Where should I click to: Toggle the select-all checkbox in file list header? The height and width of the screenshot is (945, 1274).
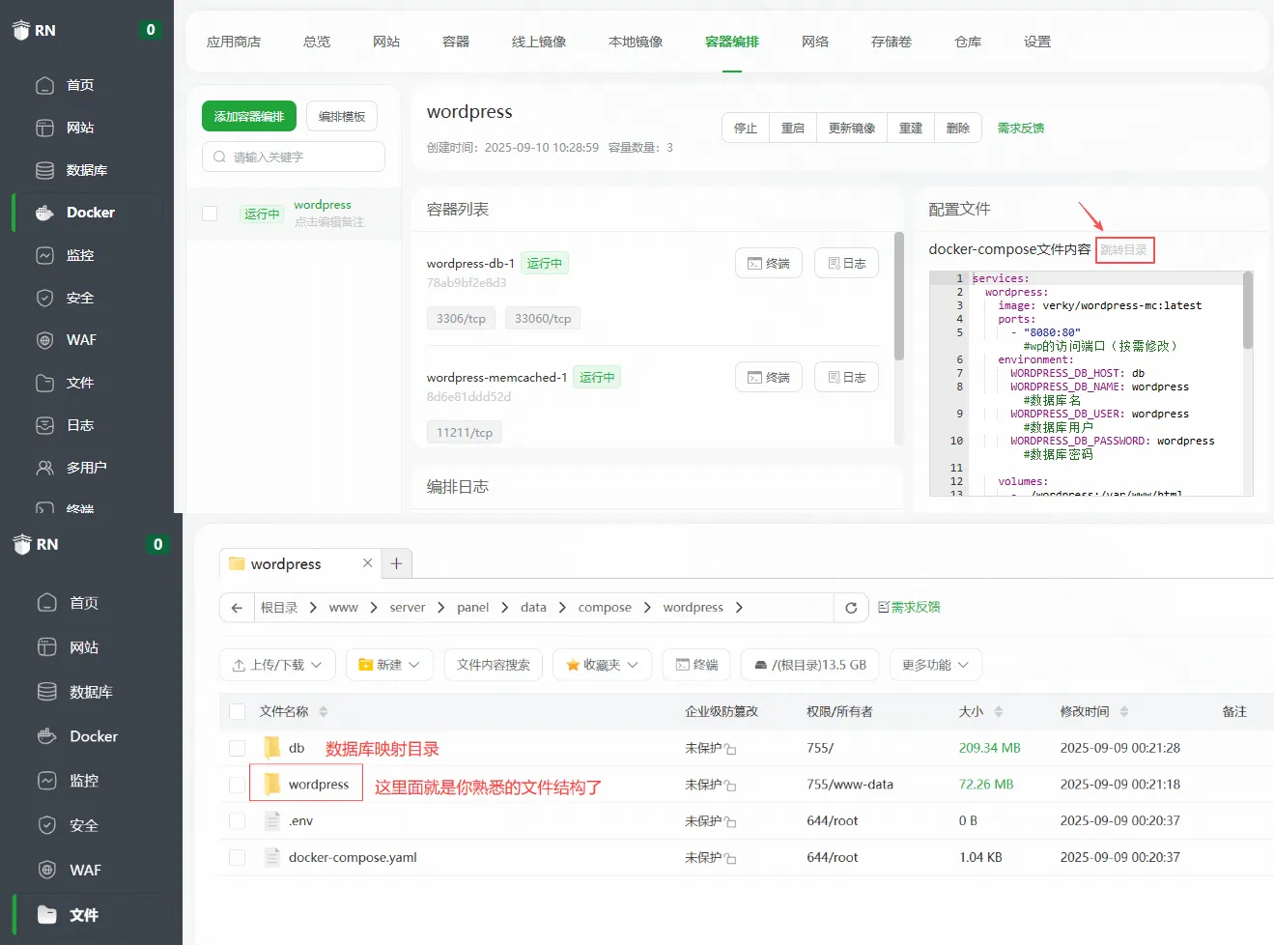[x=237, y=712]
